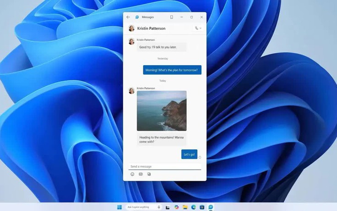
Task: Open the coastal cliff photo attachment
Action: 162,111
